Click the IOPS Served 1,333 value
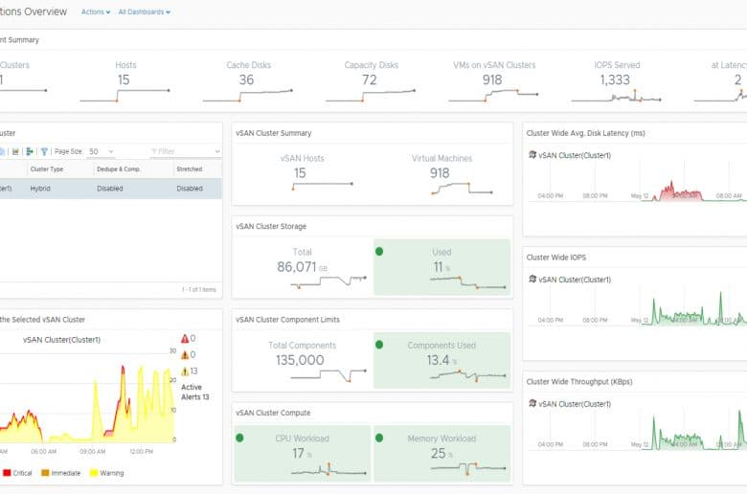 [x=615, y=79]
